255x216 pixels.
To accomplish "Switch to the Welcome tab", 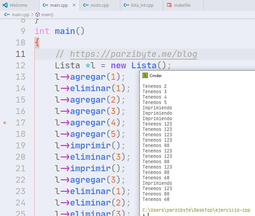I will [20, 5].
